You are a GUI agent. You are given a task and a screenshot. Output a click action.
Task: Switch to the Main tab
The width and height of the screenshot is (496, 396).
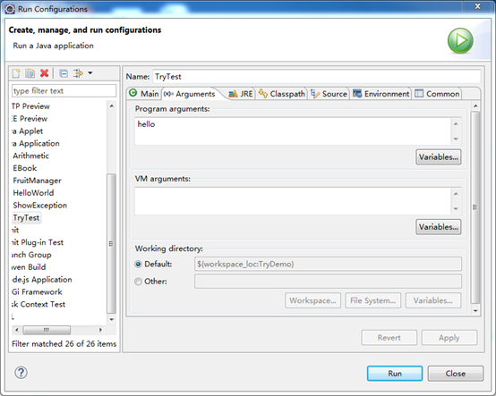click(x=144, y=94)
